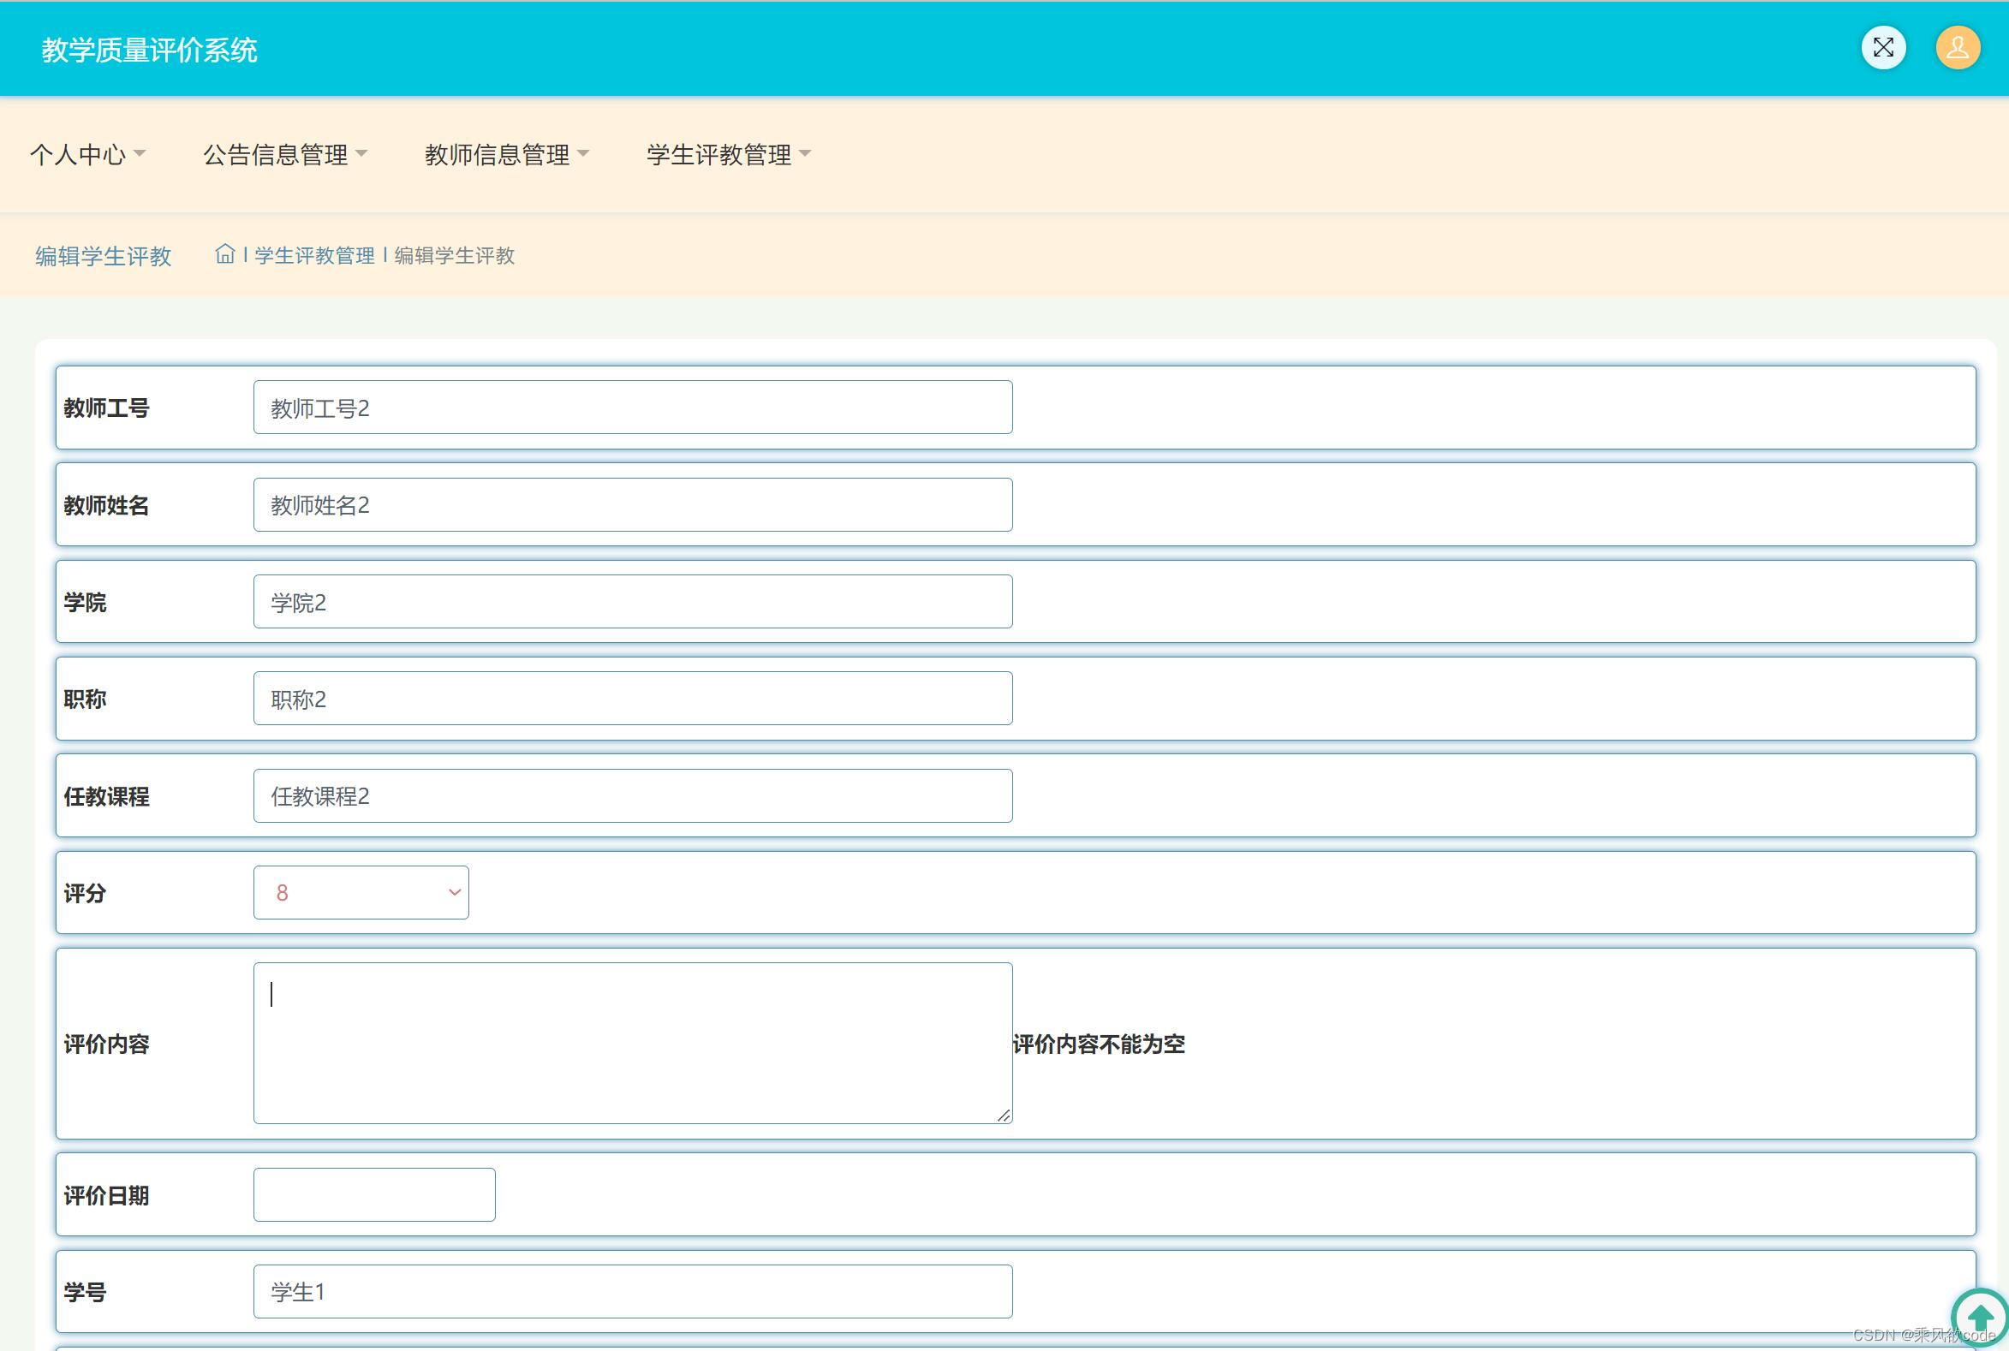
Task: Expand the 个人中心 menu
Action: (87, 154)
